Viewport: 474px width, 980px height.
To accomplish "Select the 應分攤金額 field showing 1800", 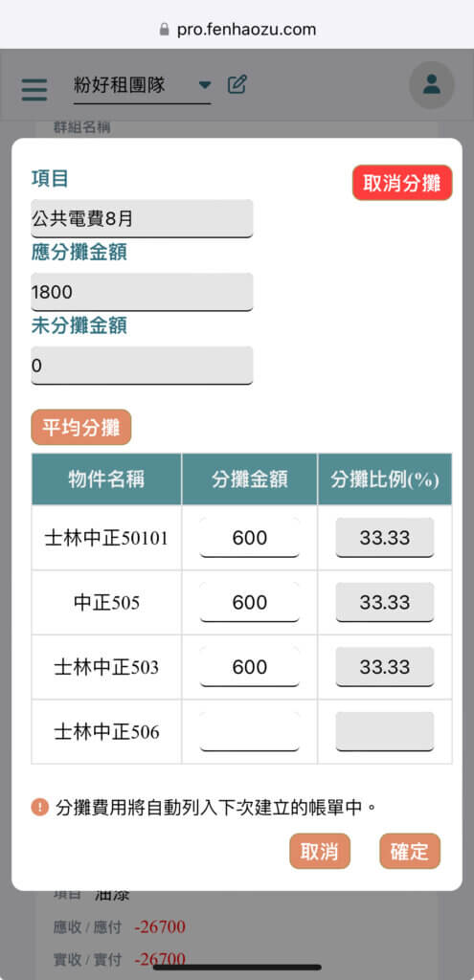I will (142, 292).
